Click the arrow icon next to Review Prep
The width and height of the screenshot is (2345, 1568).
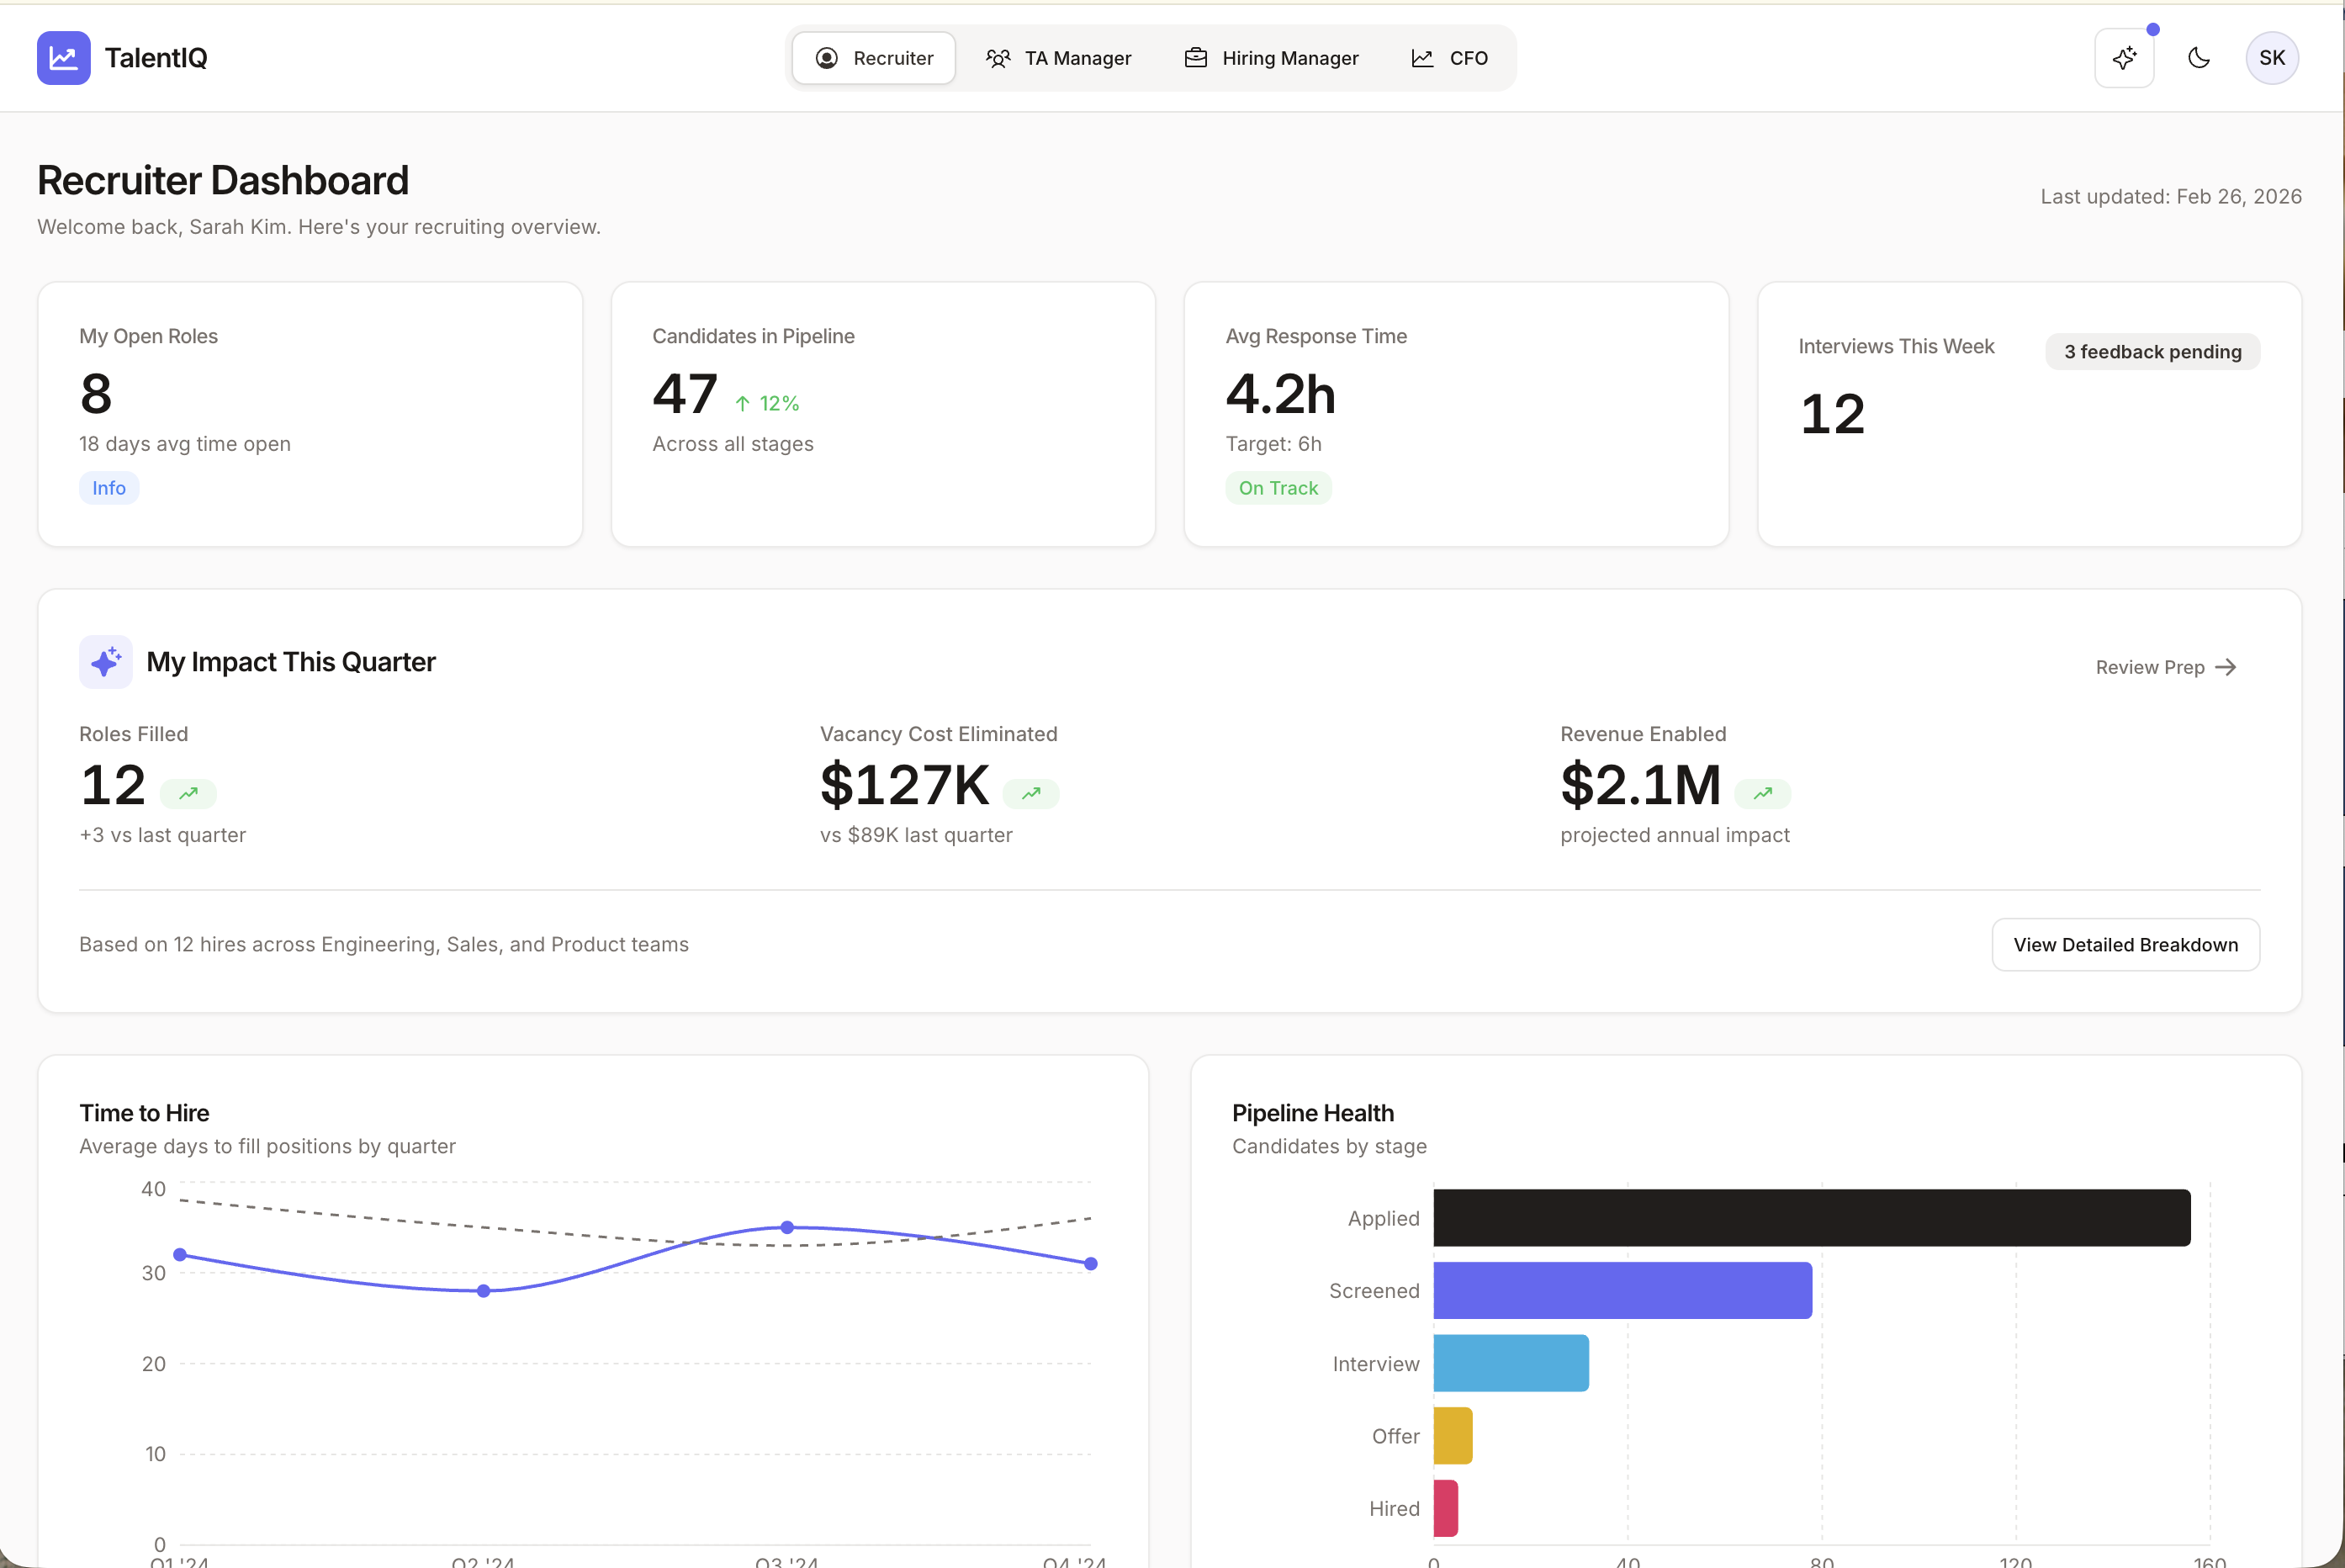tap(2226, 667)
